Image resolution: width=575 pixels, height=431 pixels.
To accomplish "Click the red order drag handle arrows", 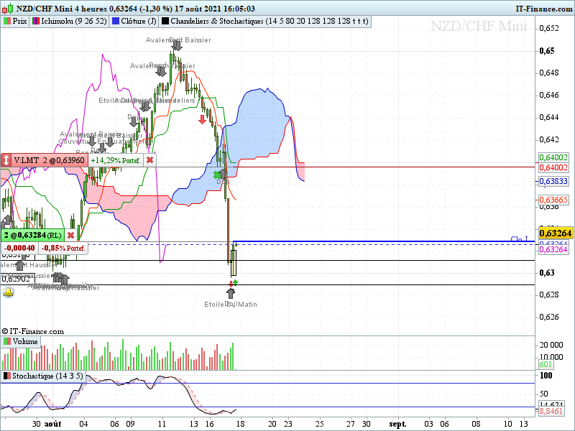I will point(6,160).
